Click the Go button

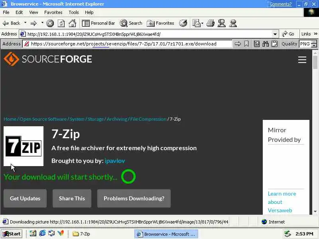(x=288, y=34)
